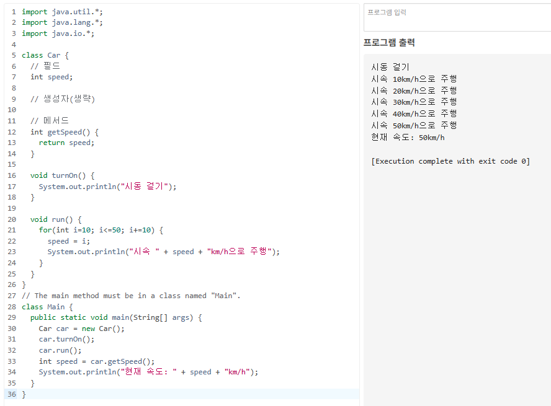Click the 'int speed;' field line
Viewport: 551px width, 406px height.
click(52, 77)
